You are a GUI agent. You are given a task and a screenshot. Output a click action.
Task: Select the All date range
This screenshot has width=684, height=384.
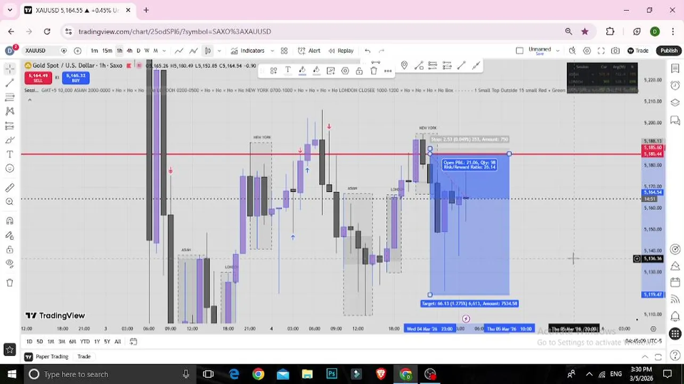click(118, 341)
